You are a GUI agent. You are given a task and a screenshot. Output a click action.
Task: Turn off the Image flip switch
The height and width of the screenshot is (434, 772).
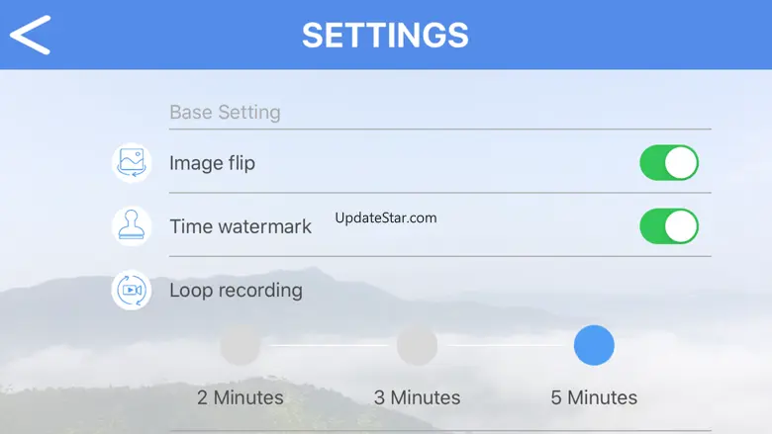tap(669, 163)
